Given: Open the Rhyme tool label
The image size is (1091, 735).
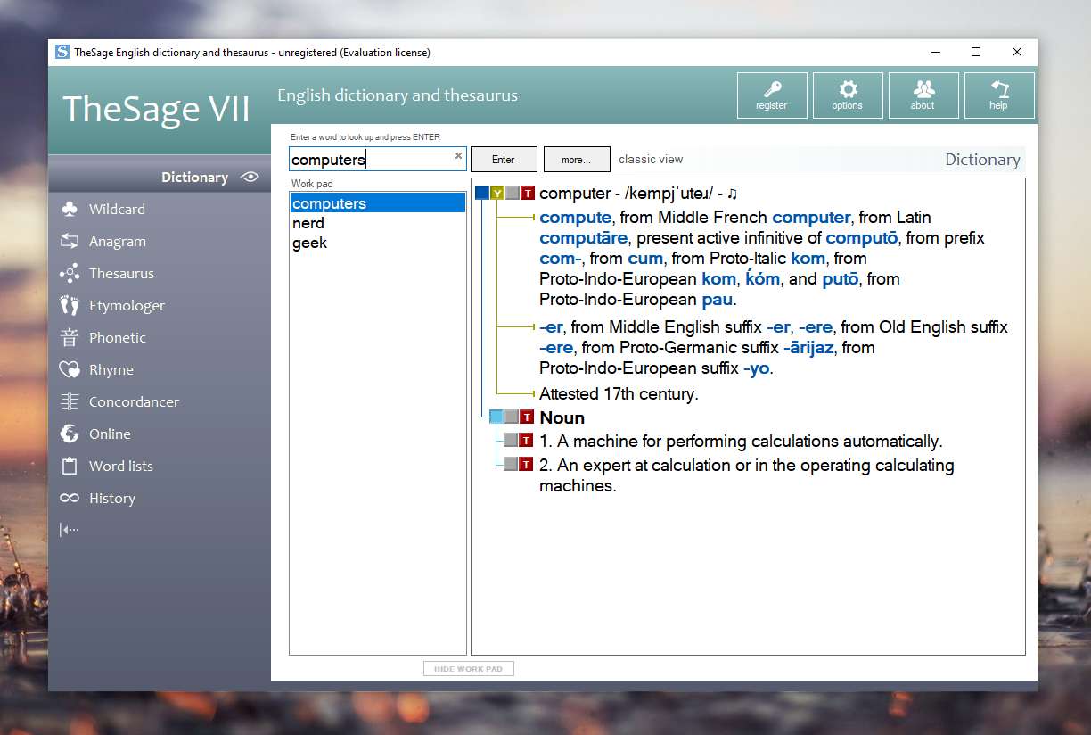Looking at the screenshot, I should [x=111, y=369].
